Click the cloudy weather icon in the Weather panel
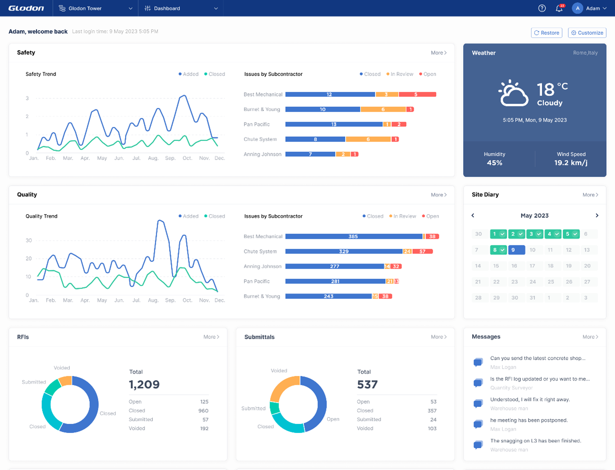This screenshot has height=470, width=615. click(513, 93)
